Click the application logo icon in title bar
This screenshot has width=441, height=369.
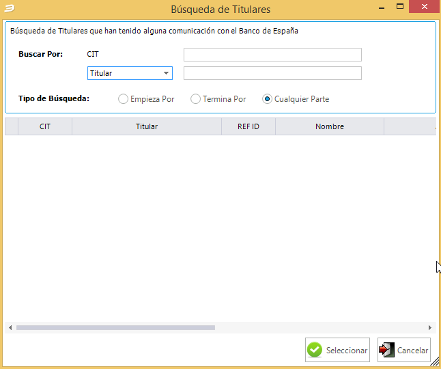(x=8, y=9)
